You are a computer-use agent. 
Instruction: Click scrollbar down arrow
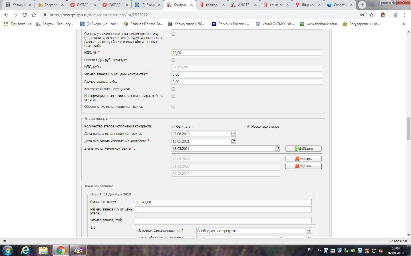click(x=408, y=235)
